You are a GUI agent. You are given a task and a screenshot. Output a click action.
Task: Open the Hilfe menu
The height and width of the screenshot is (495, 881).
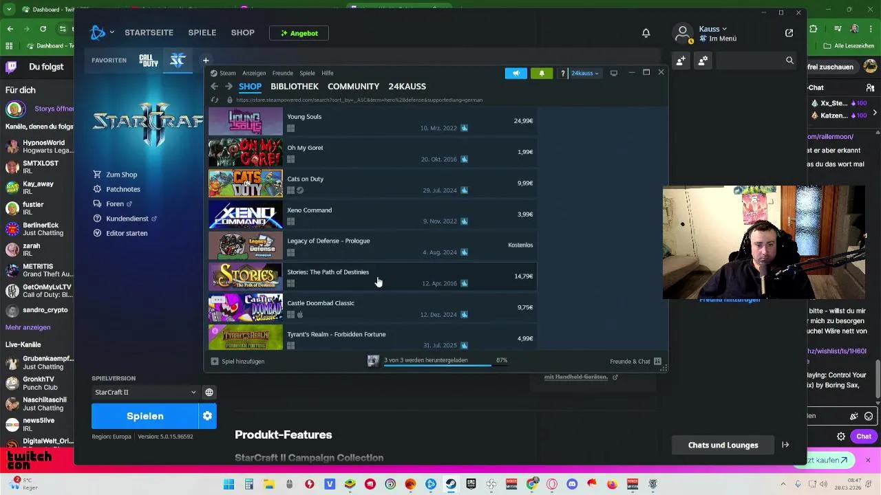[328, 73]
